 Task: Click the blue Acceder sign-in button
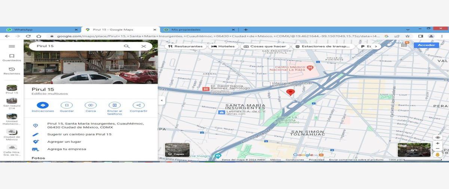coord(426,45)
